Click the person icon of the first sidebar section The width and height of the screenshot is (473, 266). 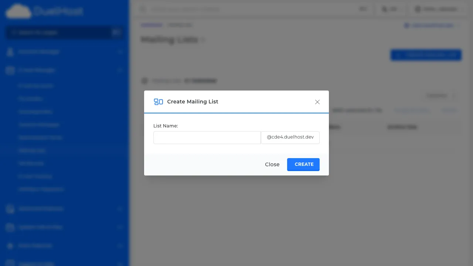pyautogui.click(x=10, y=52)
